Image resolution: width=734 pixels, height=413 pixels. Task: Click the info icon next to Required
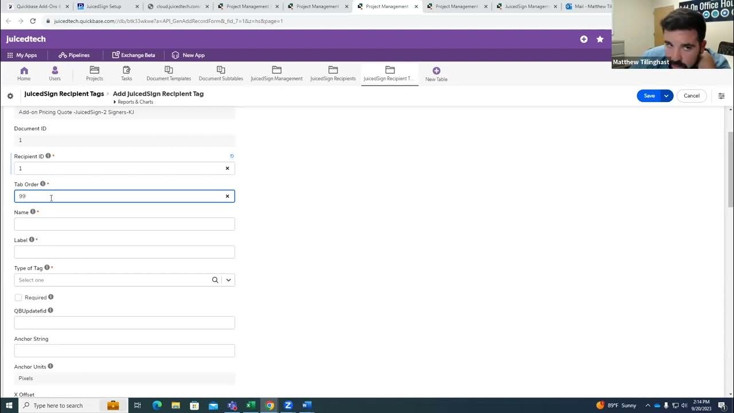51,297
